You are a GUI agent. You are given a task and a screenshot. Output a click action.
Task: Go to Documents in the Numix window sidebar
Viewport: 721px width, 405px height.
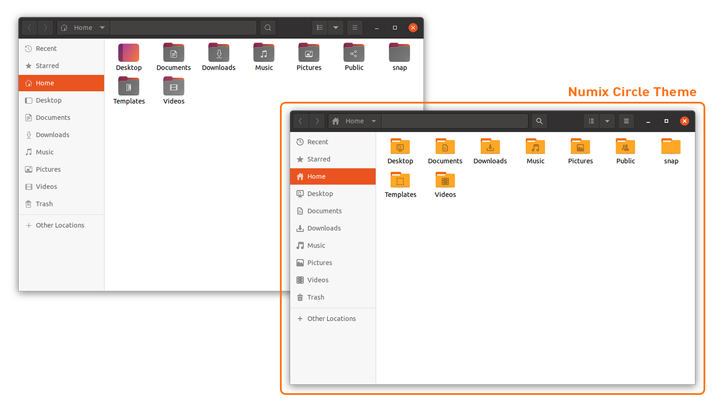[333, 211]
